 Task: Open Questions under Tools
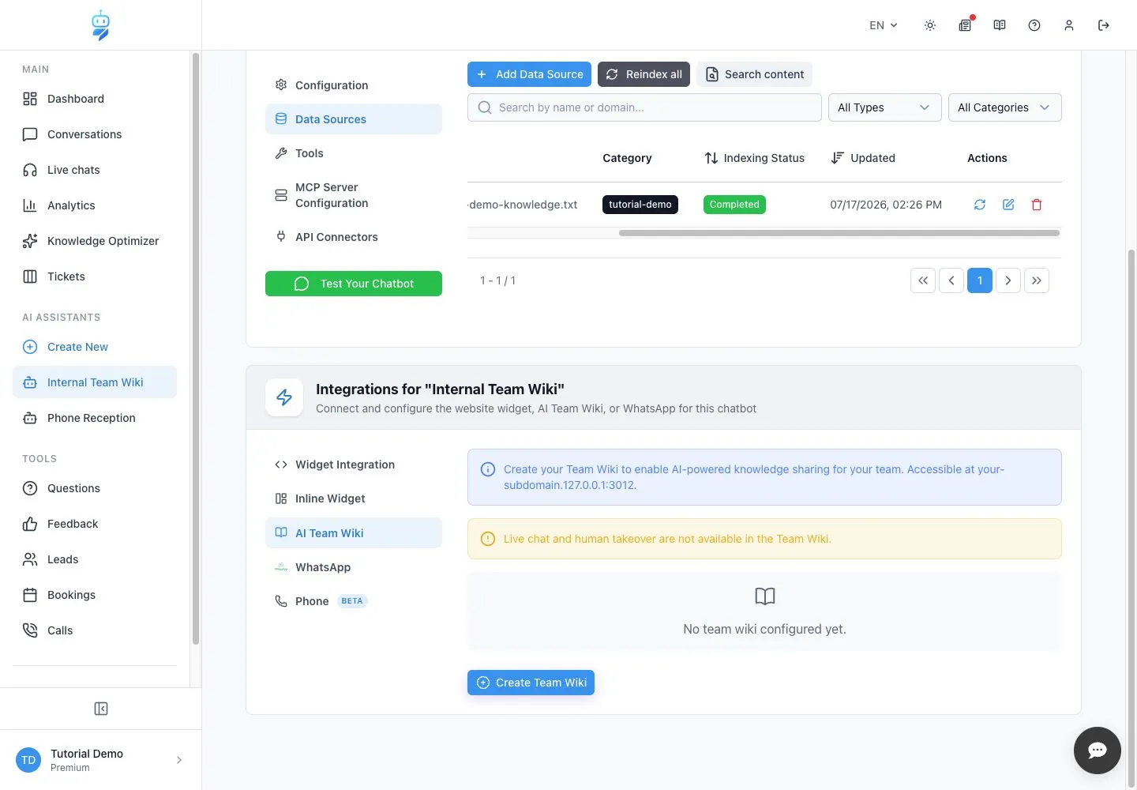point(95,488)
